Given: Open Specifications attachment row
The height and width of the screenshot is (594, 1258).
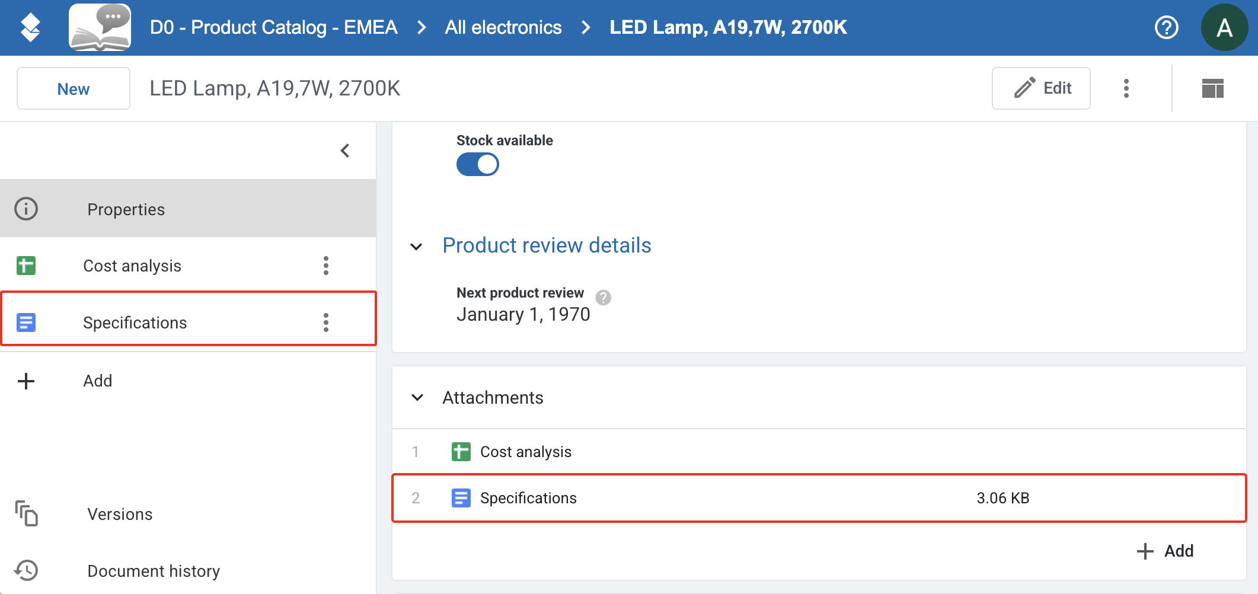Looking at the screenshot, I should [x=819, y=498].
